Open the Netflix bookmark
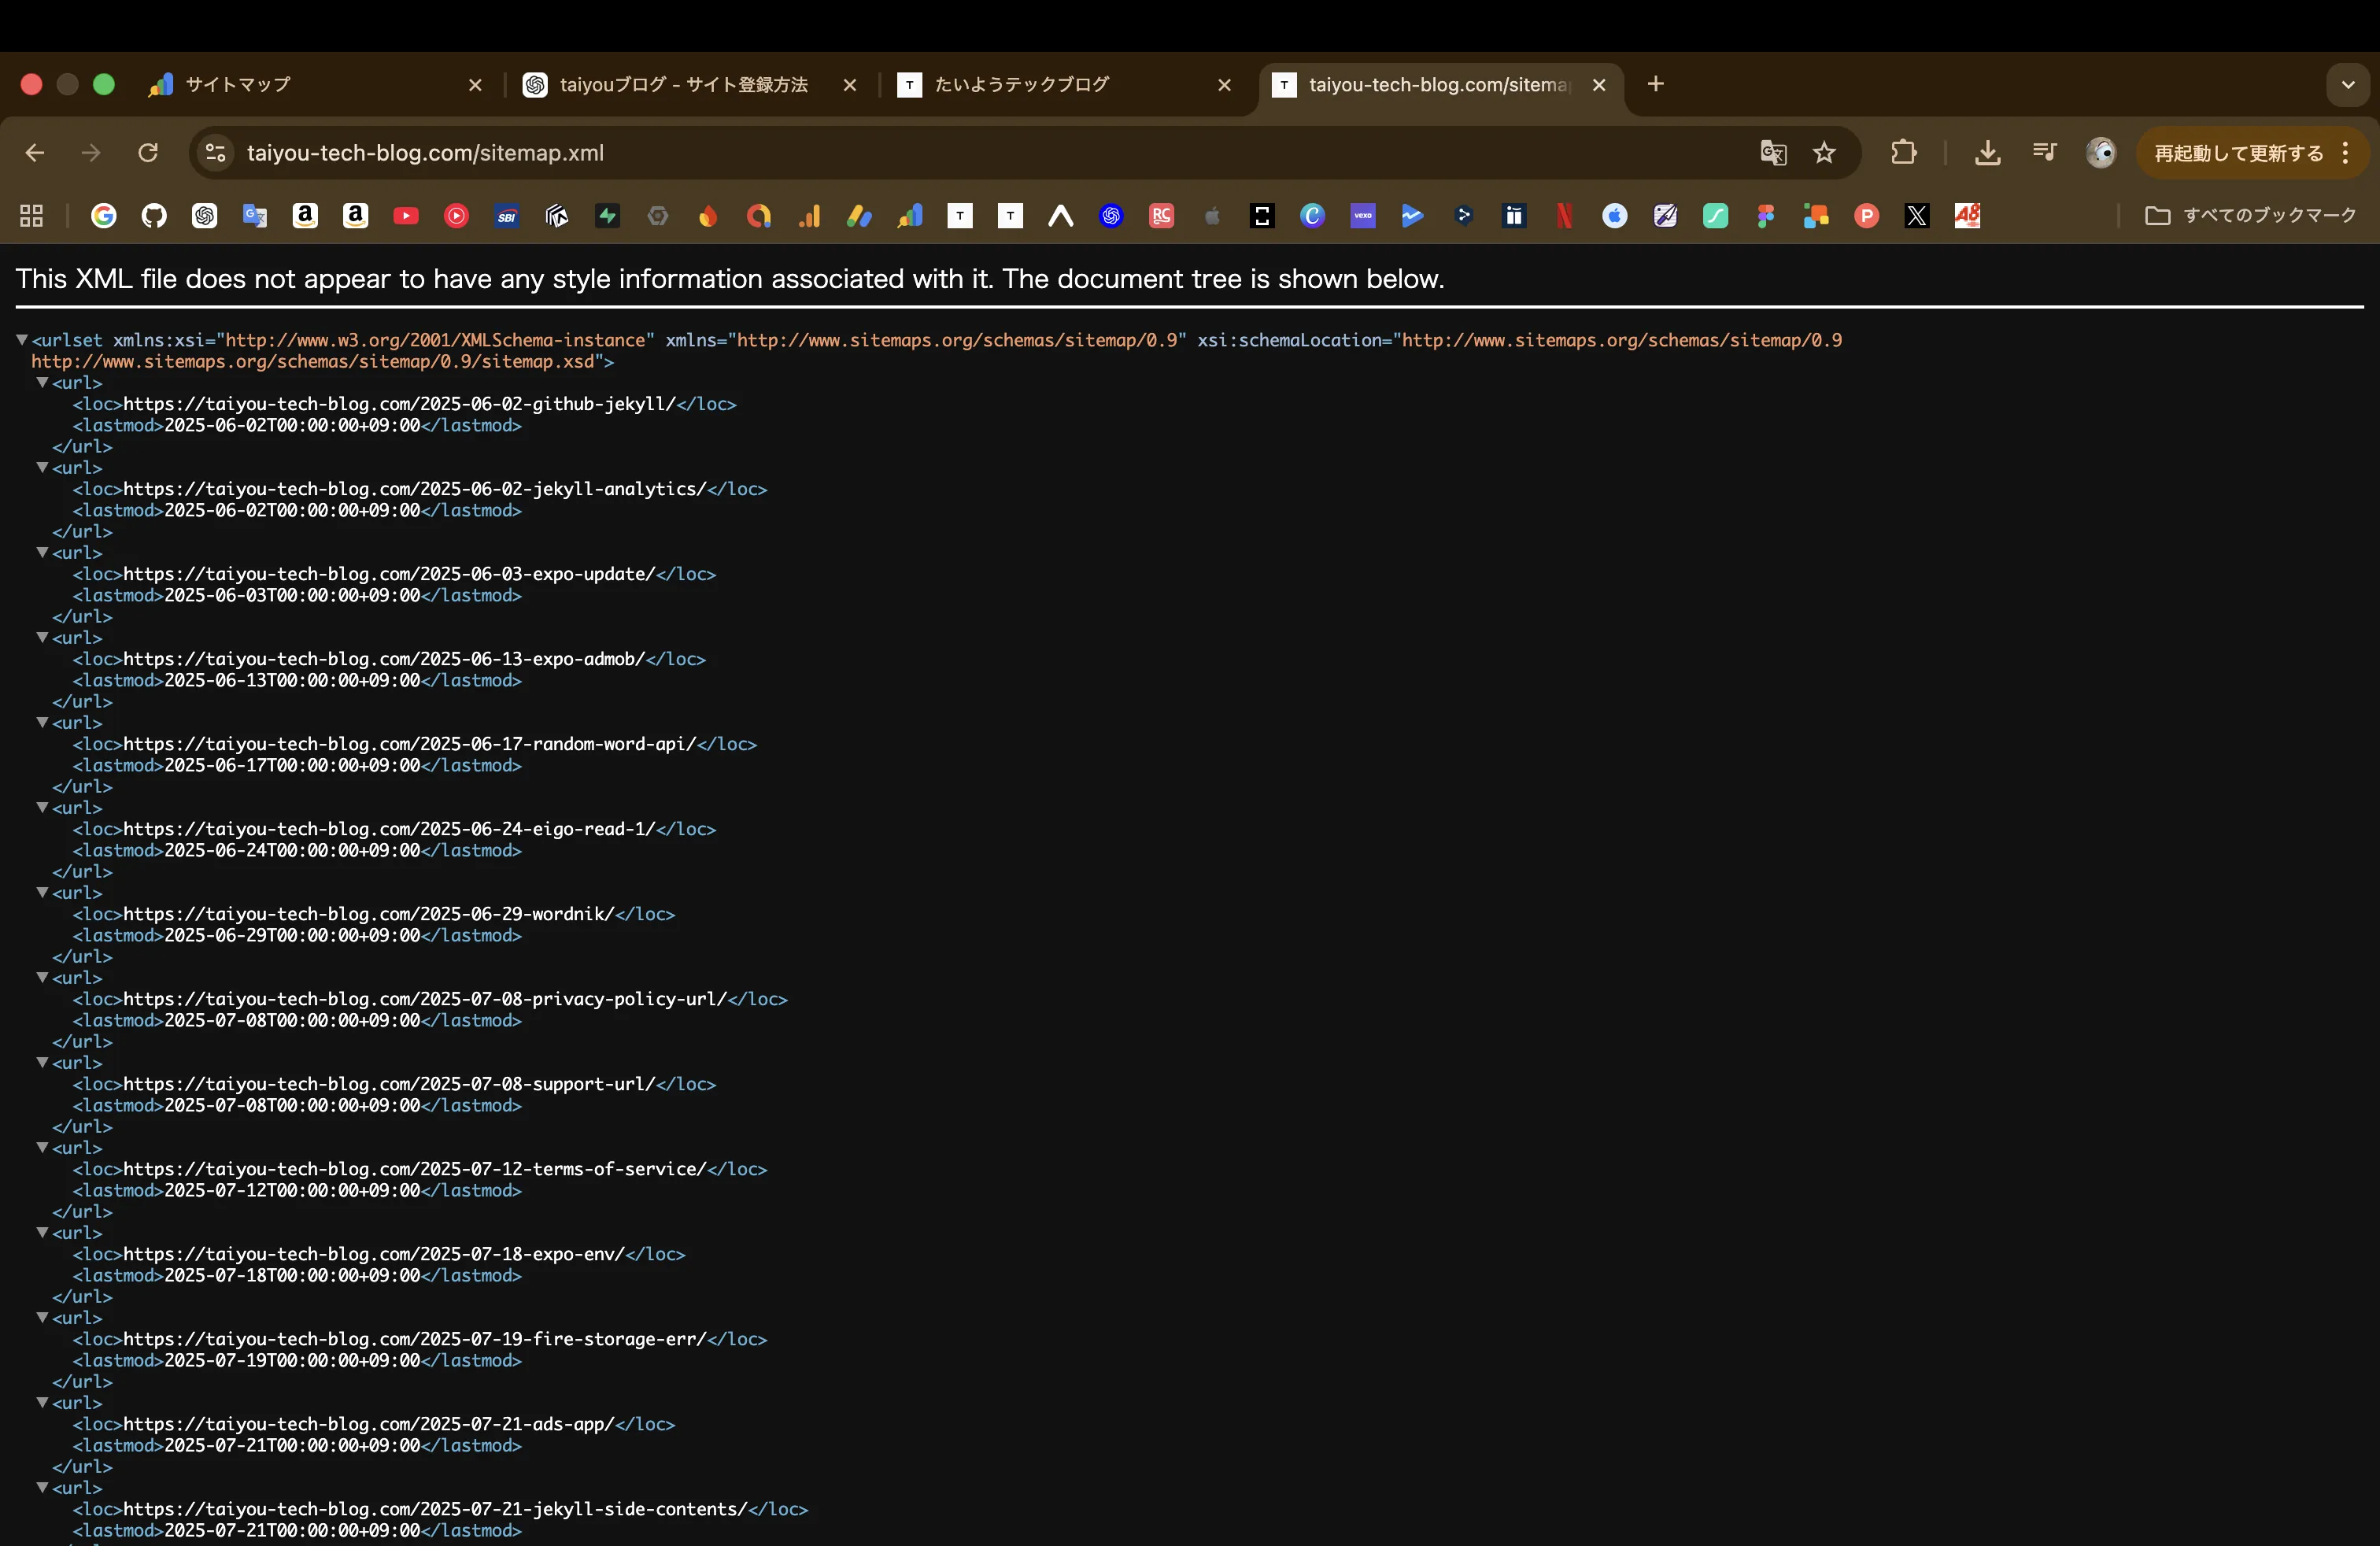Screen dimensions: 2380x1546 (1563, 216)
